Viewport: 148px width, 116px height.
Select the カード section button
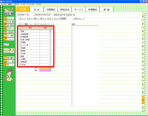click(56, 18)
